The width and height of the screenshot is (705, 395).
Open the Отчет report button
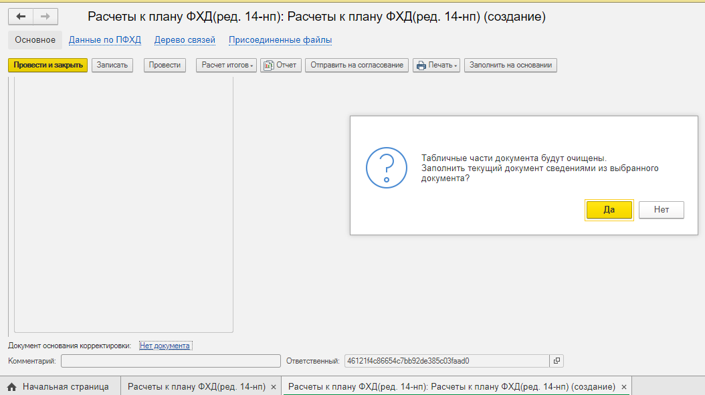[281, 65]
